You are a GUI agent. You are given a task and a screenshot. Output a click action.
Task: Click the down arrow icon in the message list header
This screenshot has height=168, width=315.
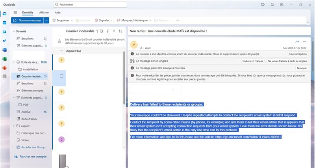(x=107, y=31)
